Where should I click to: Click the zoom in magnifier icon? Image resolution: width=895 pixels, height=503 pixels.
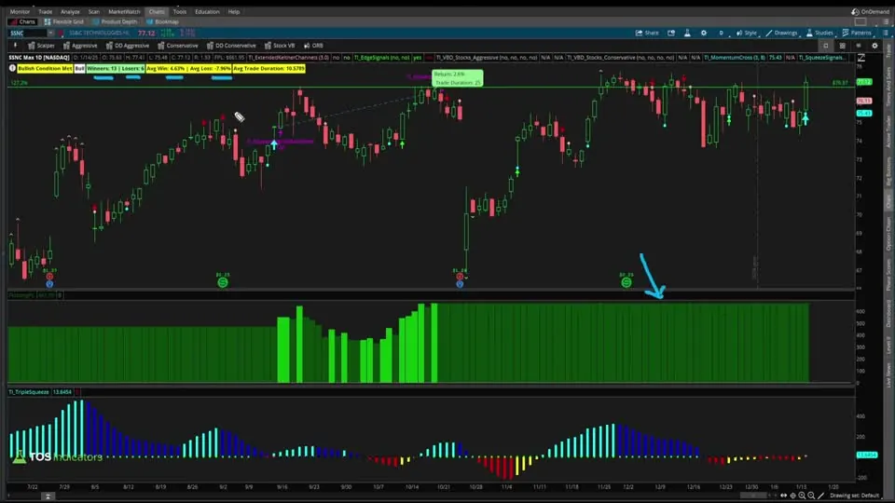(x=802, y=496)
